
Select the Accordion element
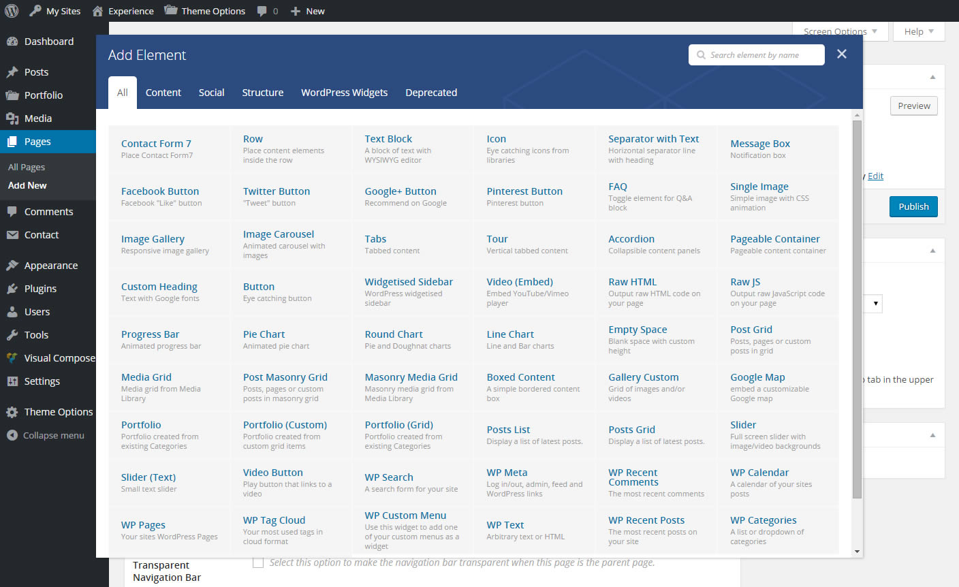tap(657, 244)
